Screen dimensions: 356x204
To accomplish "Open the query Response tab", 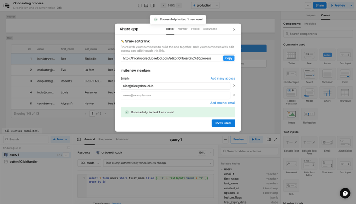I will tap(105, 139).
